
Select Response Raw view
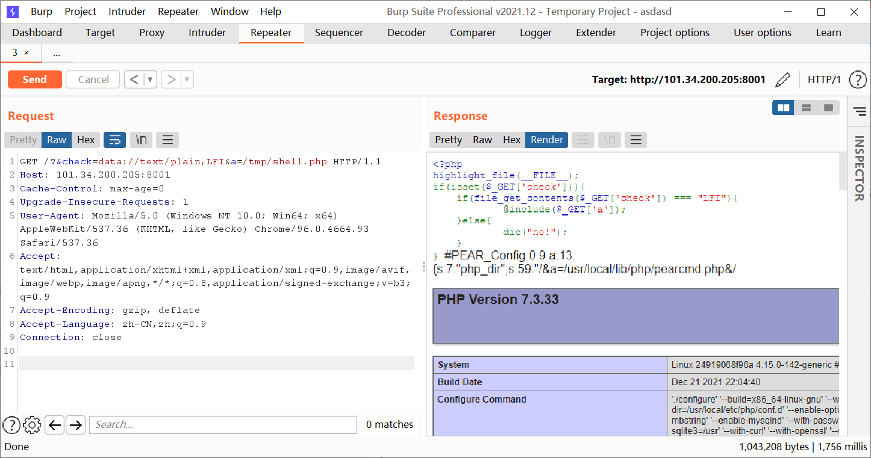coord(482,140)
